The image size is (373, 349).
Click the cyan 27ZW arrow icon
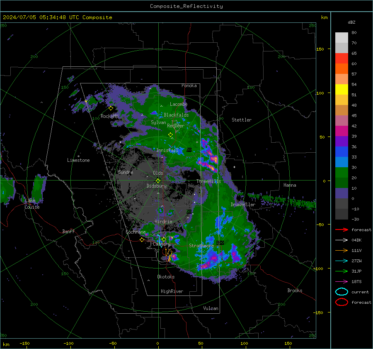pyautogui.click(x=342, y=261)
